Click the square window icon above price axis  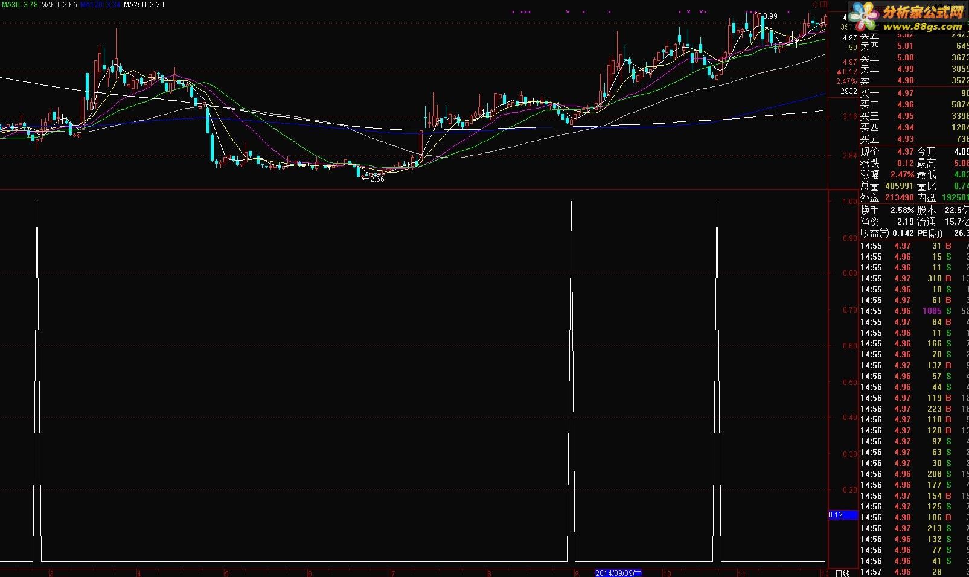[824, 4]
